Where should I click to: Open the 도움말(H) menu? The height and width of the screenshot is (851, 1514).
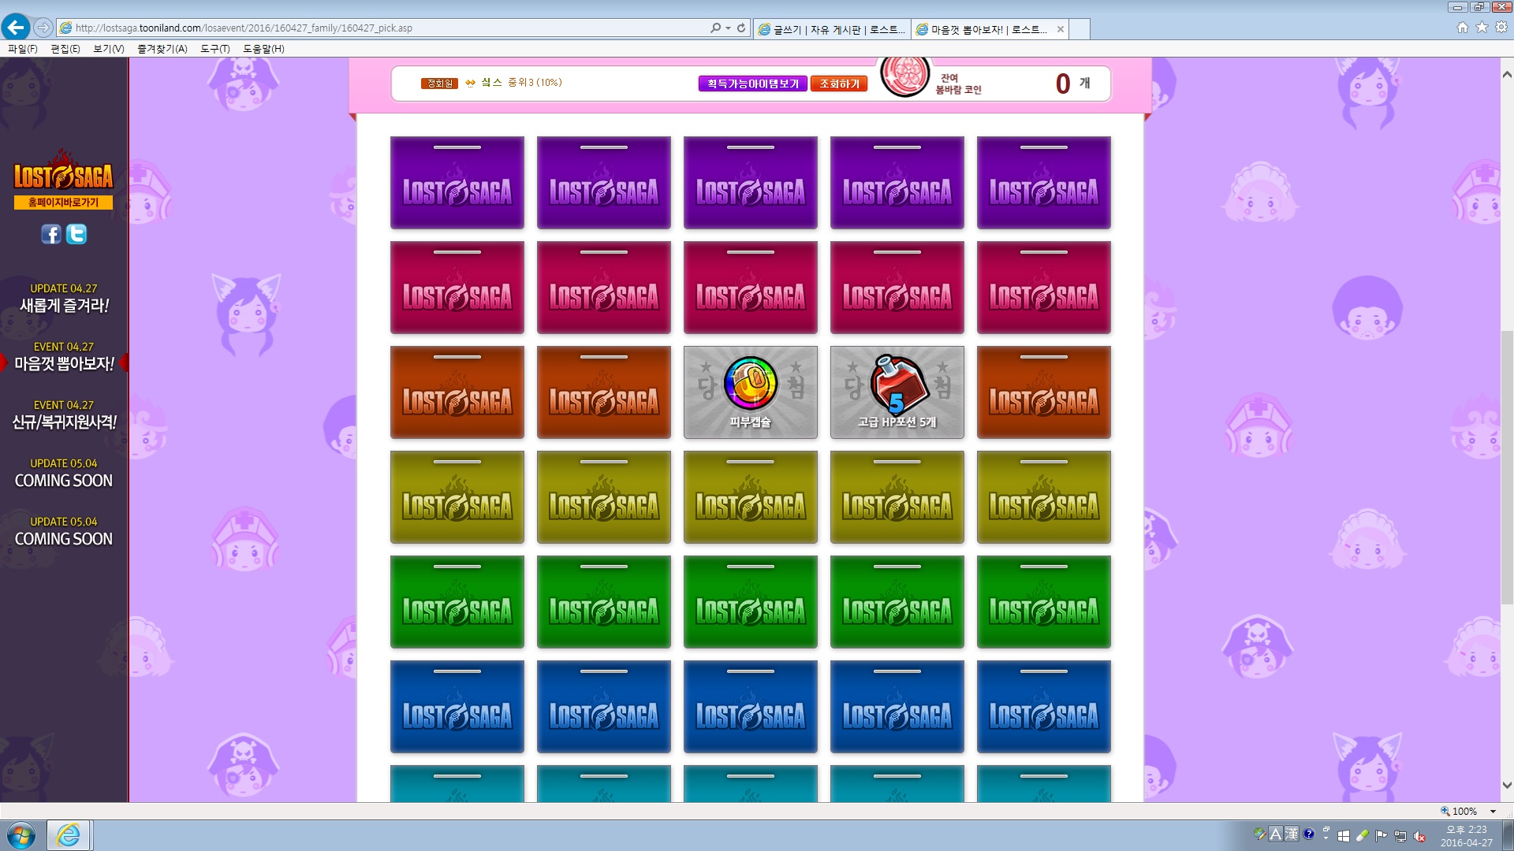263,49
